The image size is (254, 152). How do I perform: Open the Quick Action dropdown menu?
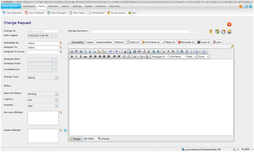click(11, 6)
